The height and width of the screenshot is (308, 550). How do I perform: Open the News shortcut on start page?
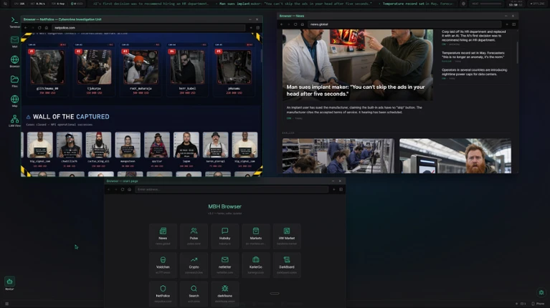163,236
